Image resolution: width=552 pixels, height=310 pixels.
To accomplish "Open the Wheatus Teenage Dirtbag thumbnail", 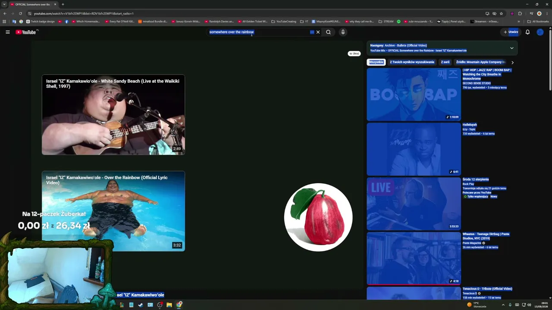I will pos(414,258).
